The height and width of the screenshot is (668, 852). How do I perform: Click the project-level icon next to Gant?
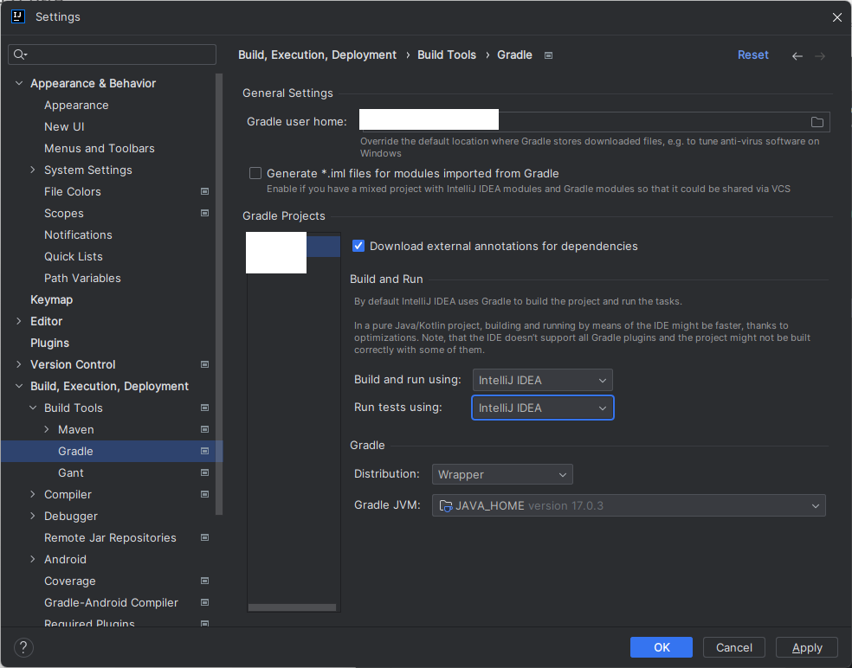pos(205,473)
